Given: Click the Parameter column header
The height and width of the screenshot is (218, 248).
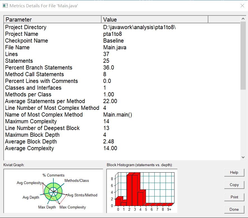Looking at the screenshot, I should [x=52, y=20].
